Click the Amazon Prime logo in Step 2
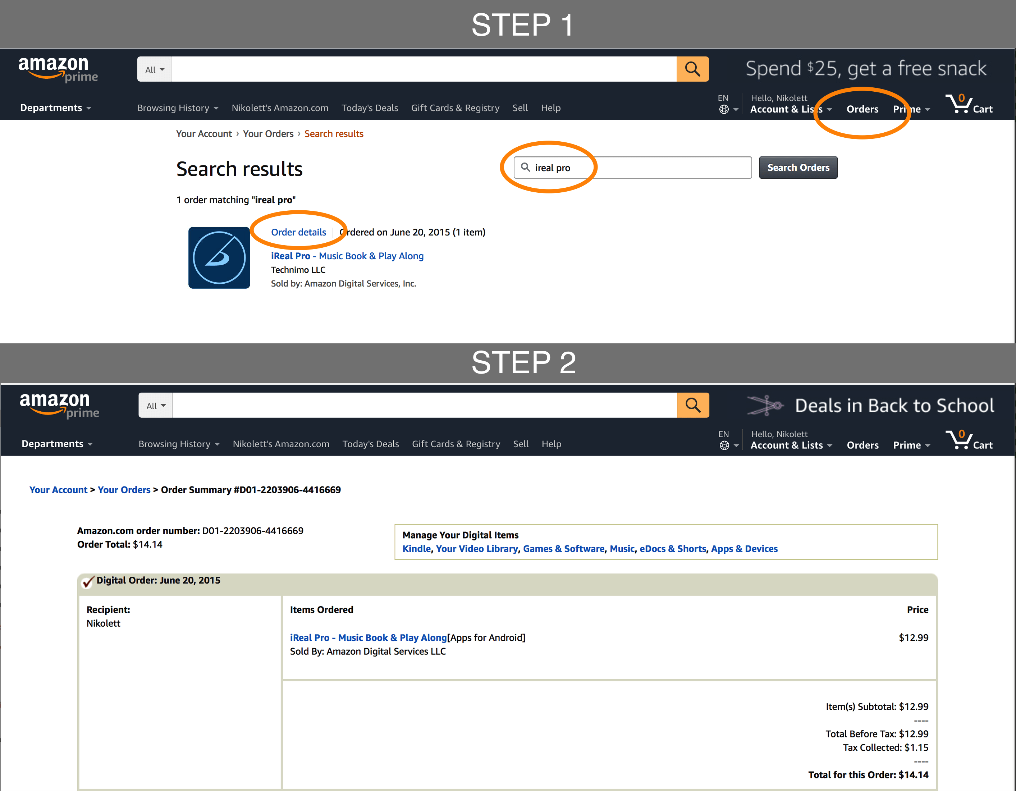 coord(59,405)
